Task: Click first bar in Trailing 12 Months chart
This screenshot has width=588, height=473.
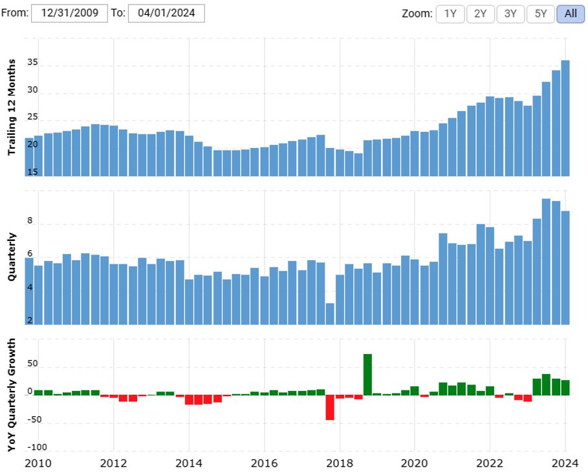Action: 29,156
